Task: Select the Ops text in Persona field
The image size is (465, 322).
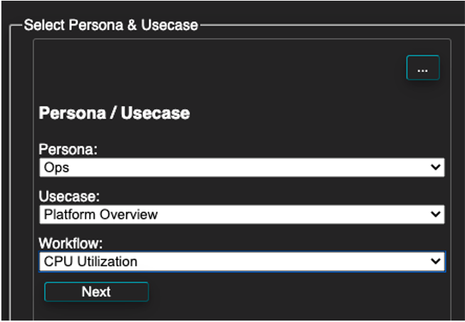Action: coord(56,167)
